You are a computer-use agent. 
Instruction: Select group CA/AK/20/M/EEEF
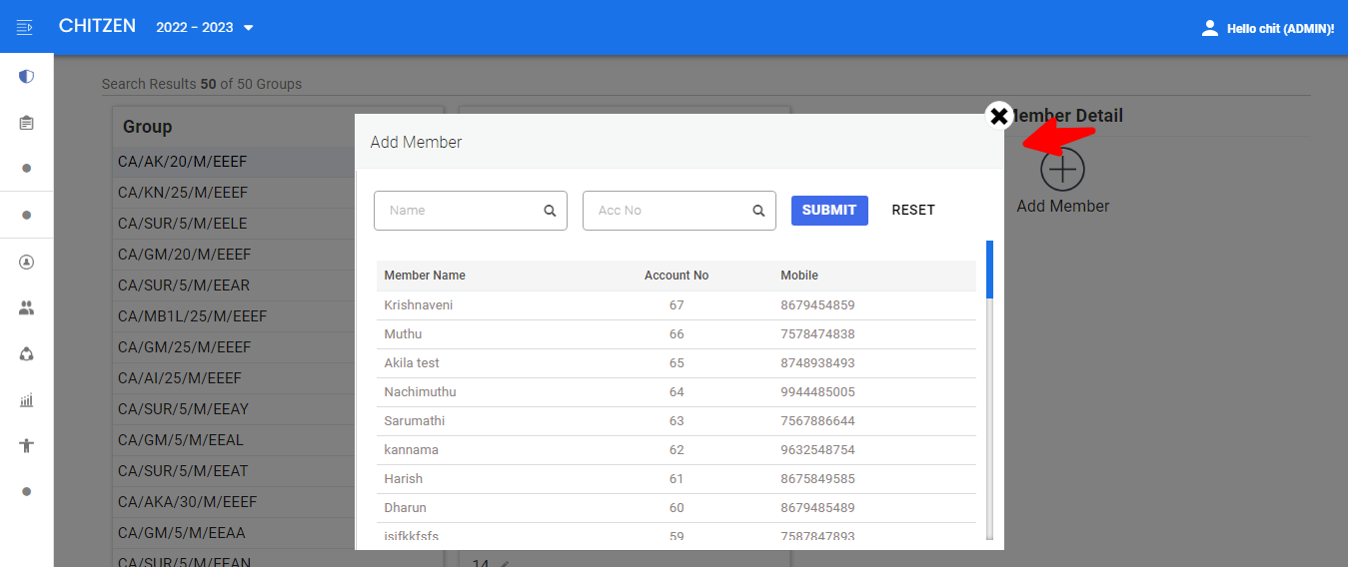(234, 162)
